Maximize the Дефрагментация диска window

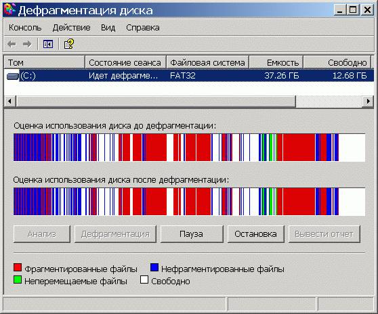[353, 10]
